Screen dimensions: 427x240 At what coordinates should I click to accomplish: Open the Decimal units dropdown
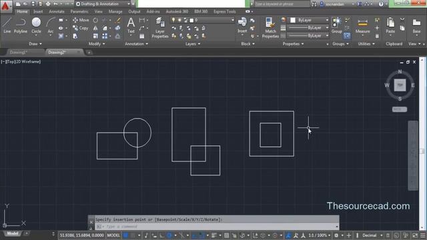pos(372,235)
